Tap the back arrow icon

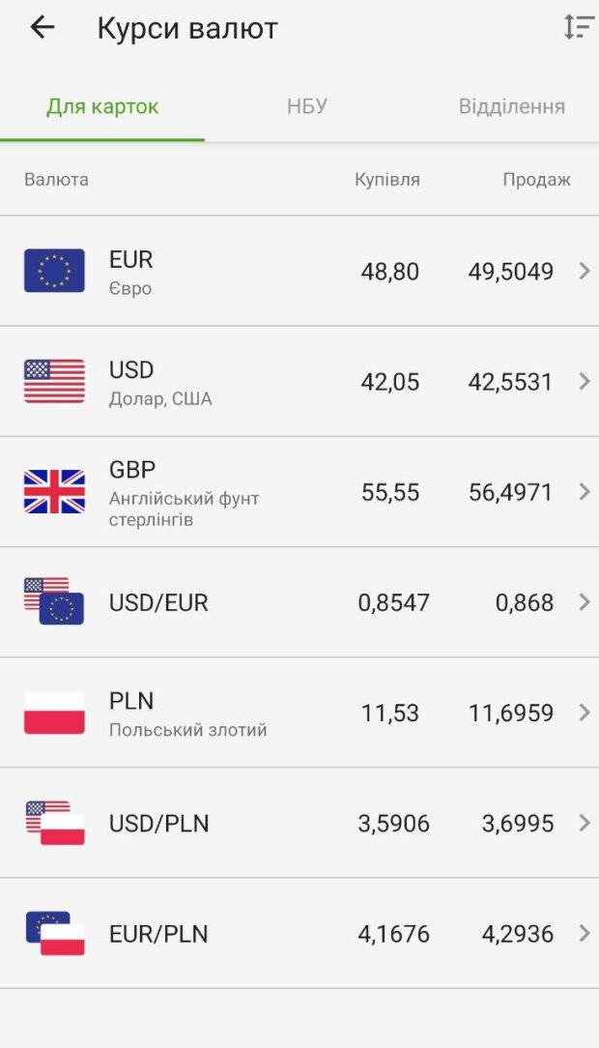[x=43, y=28]
